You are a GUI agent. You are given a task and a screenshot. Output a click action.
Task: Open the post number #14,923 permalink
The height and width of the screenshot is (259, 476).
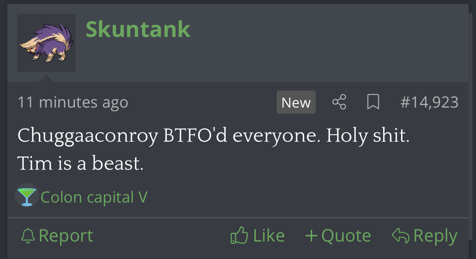pyautogui.click(x=429, y=102)
